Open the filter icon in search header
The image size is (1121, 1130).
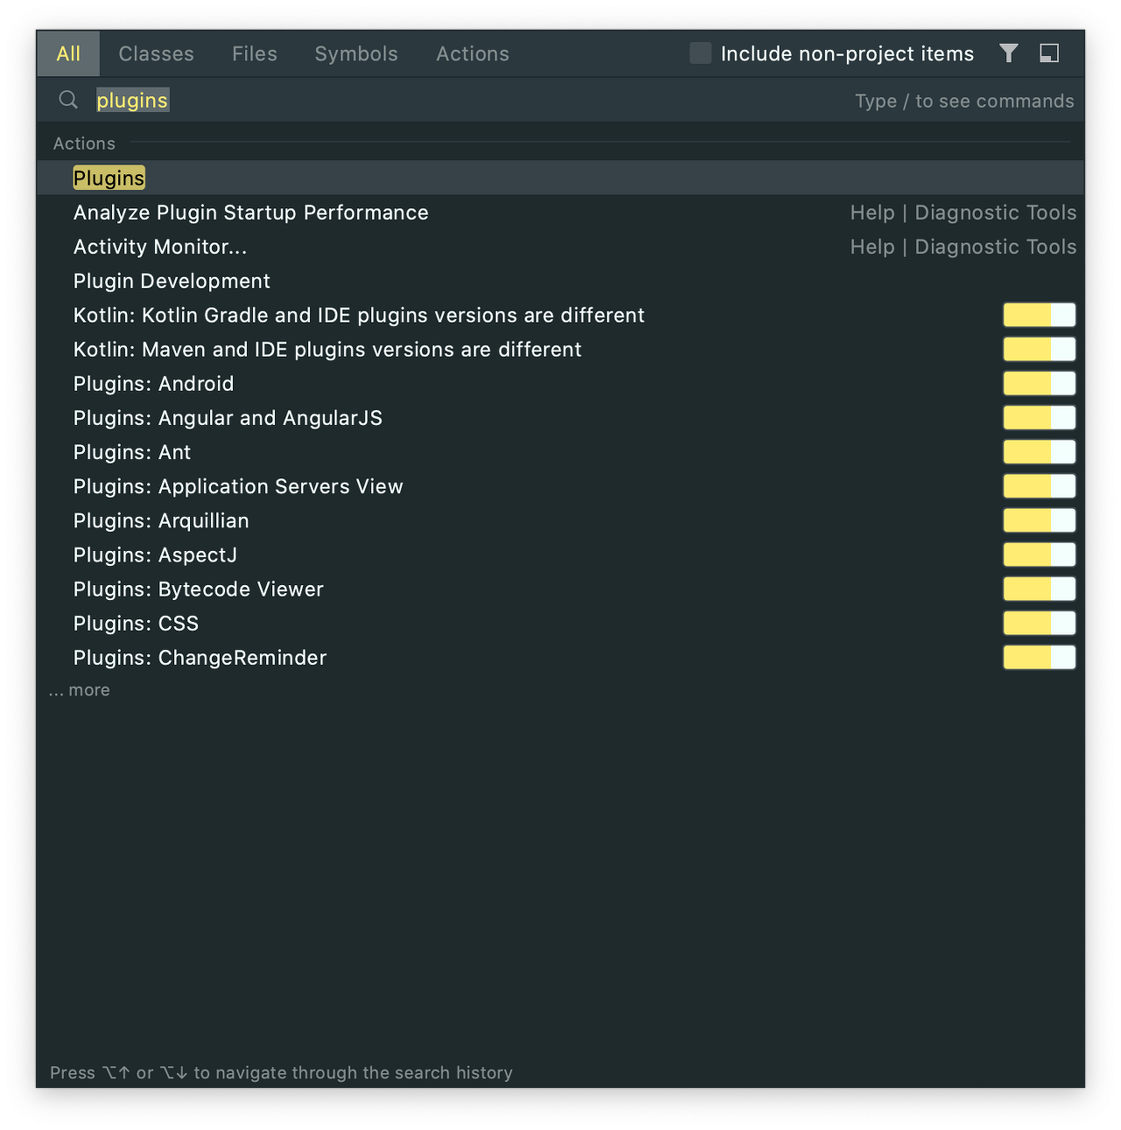tap(1009, 53)
